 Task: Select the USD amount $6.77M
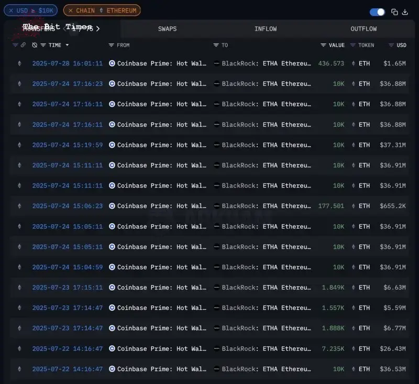(395, 328)
